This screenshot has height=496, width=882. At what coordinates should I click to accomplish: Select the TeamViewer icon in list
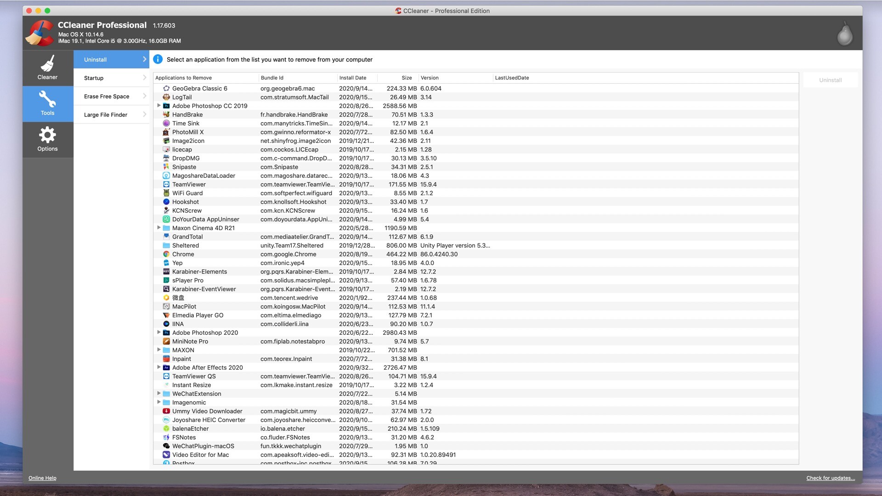pyautogui.click(x=166, y=184)
